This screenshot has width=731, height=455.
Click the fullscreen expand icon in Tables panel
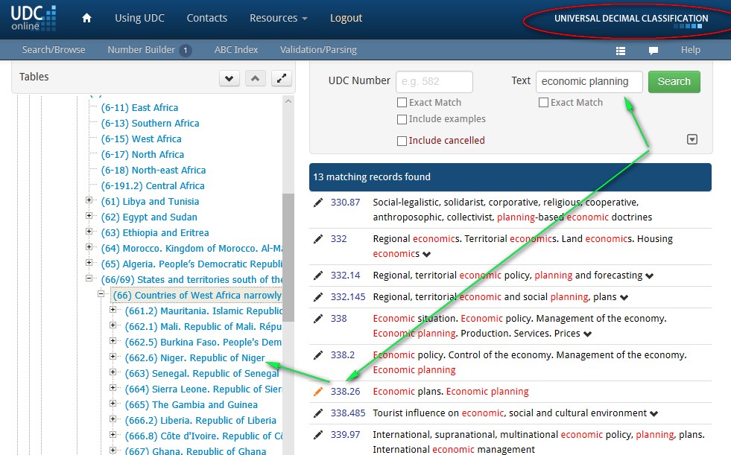(x=281, y=78)
